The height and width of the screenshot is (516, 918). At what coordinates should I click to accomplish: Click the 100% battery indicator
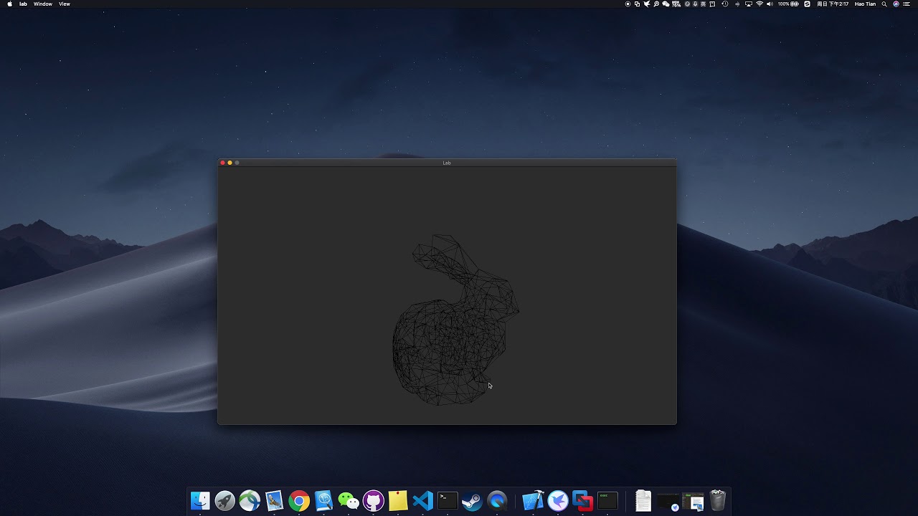coord(788,4)
